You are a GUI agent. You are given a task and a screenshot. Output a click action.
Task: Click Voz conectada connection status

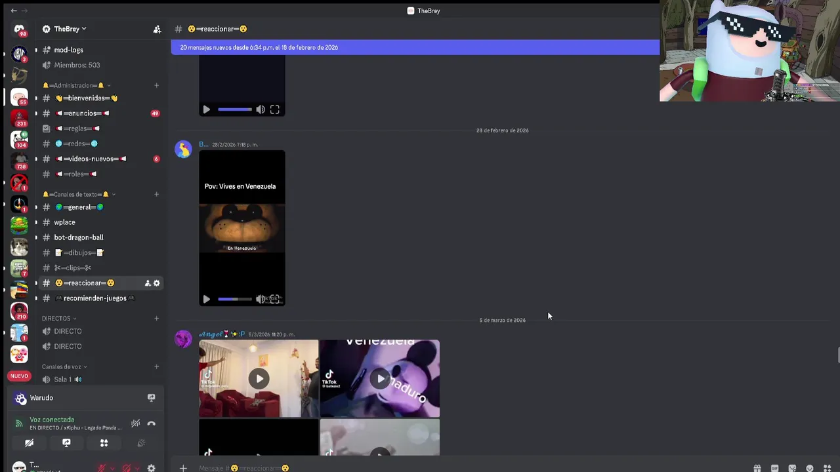pyautogui.click(x=52, y=420)
